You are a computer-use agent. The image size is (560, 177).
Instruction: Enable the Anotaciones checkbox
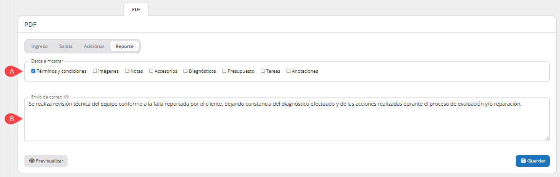pyautogui.click(x=288, y=71)
